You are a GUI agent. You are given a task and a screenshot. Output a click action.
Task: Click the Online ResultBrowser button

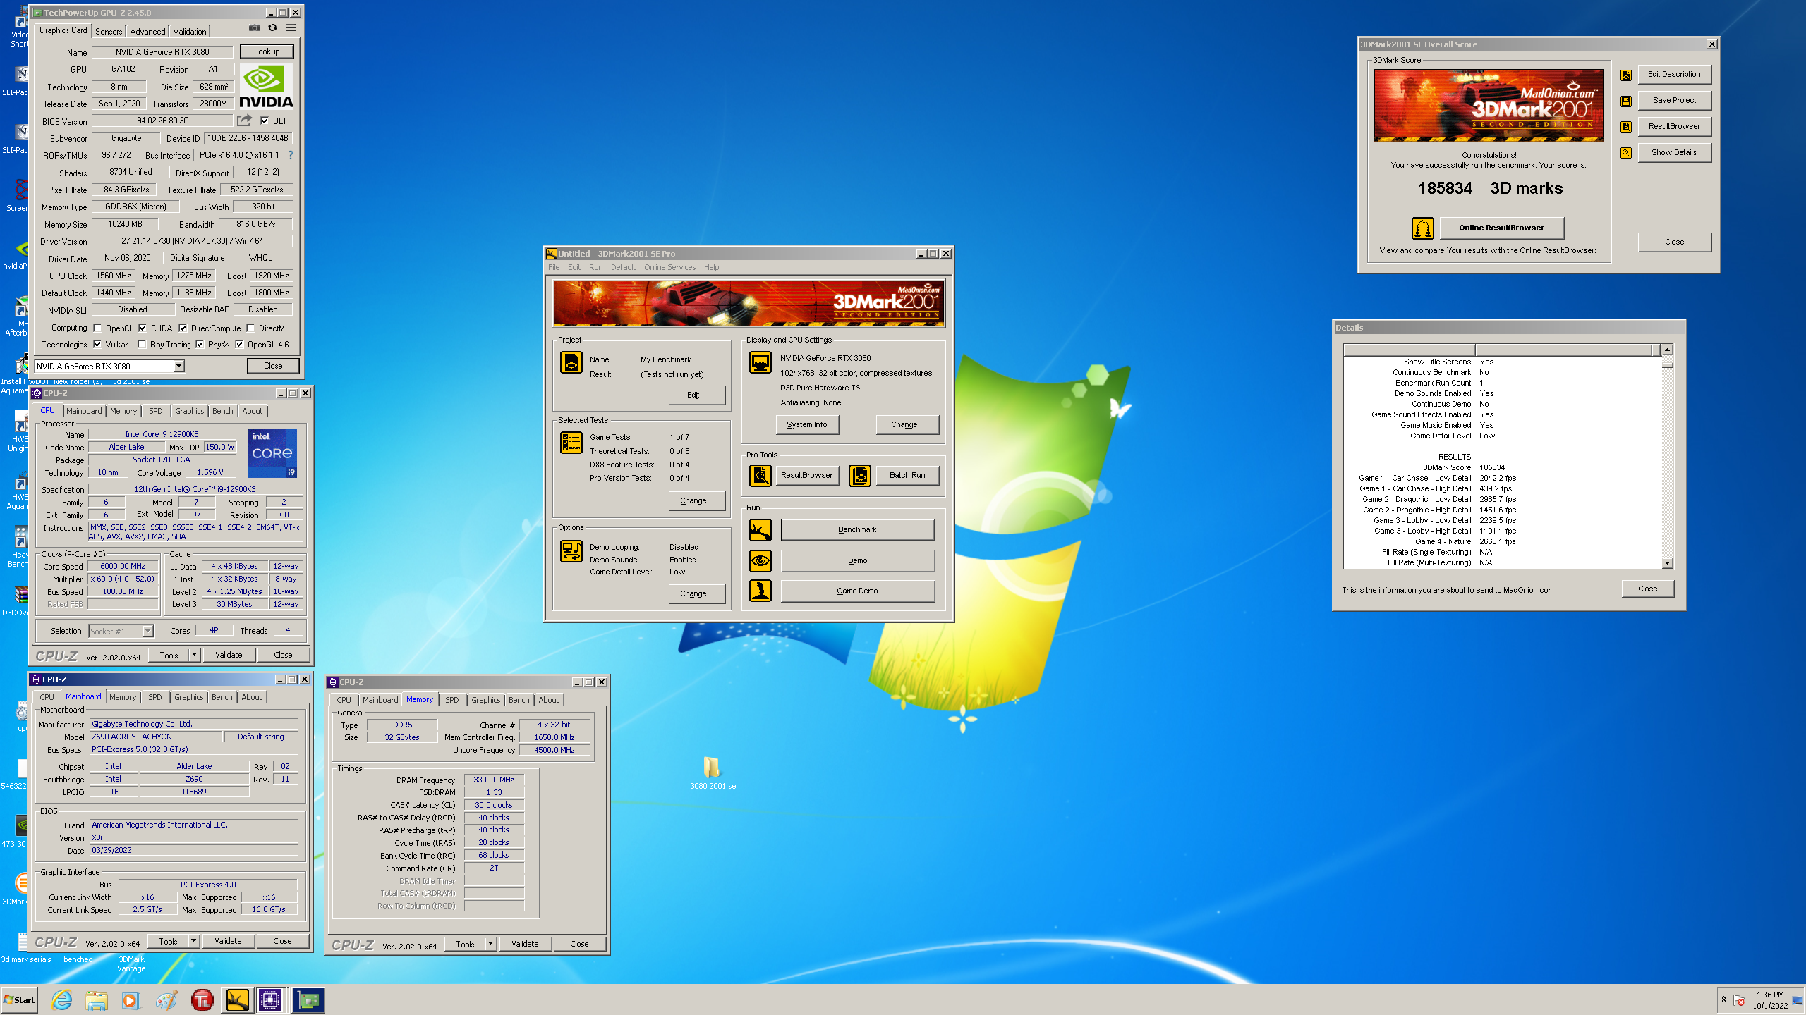pos(1501,228)
